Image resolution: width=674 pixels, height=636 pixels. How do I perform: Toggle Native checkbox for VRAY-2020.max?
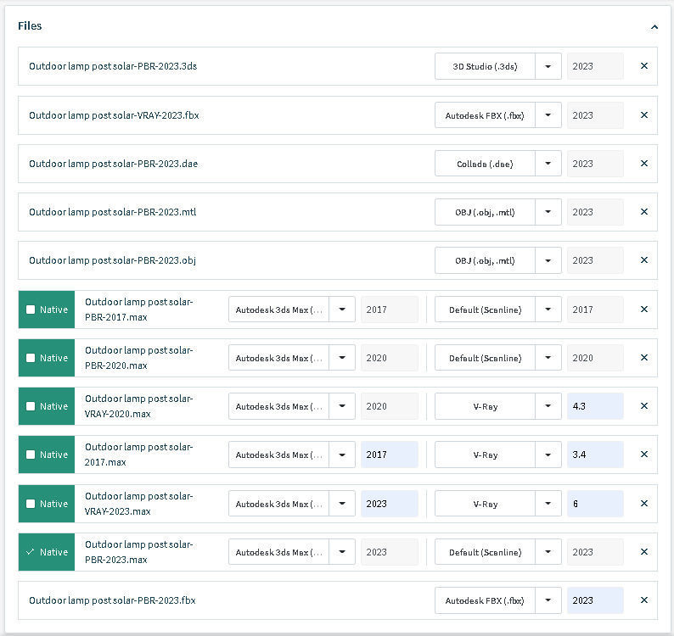tap(31, 406)
